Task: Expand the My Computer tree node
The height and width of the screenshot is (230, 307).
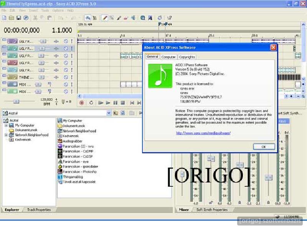Action: (x=6, y=125)
